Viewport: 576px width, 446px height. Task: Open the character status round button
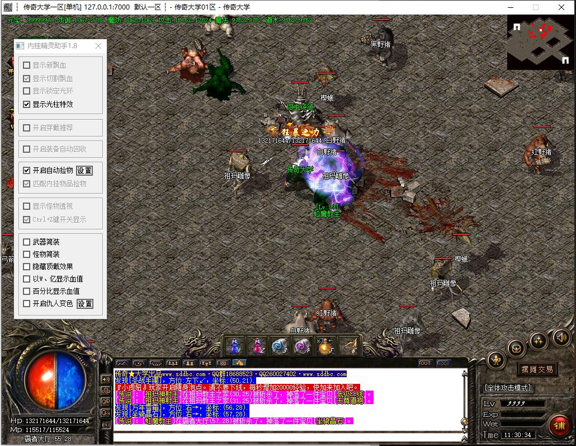tap(497, 360)
